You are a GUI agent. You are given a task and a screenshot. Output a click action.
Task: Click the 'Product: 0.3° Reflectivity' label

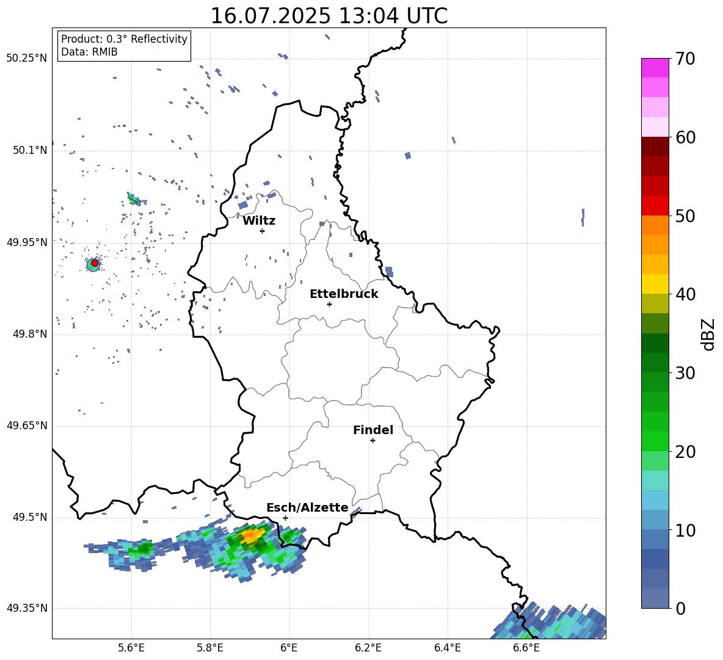point(124,39)
